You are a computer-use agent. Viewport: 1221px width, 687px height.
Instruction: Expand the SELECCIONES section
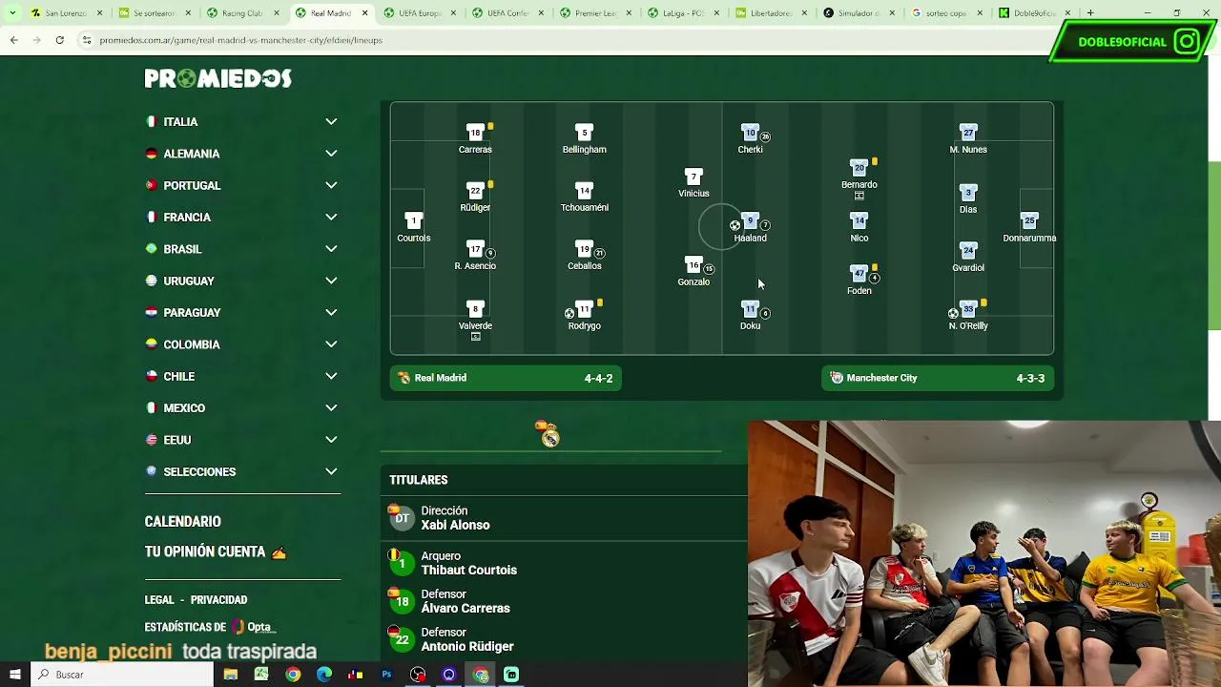pyautogui.click(x=331, y=471)
